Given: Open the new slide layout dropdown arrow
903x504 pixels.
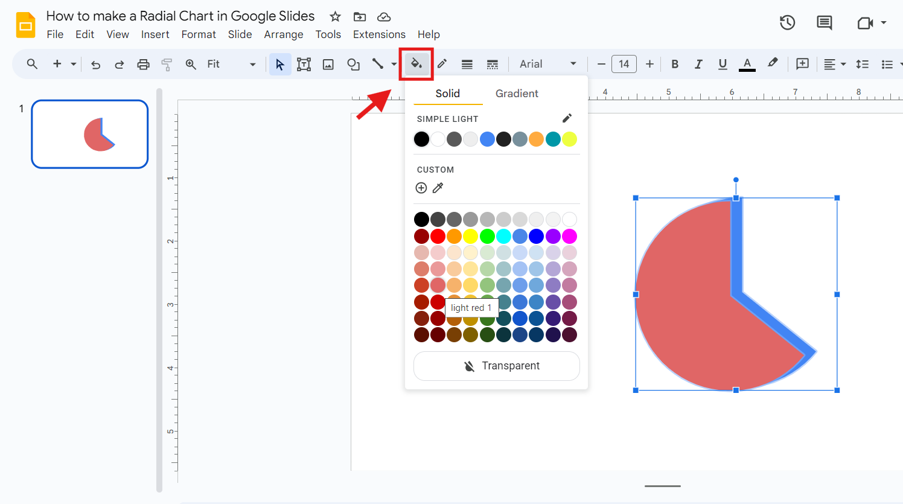Looking at the screenshot, I should point(73,64).
